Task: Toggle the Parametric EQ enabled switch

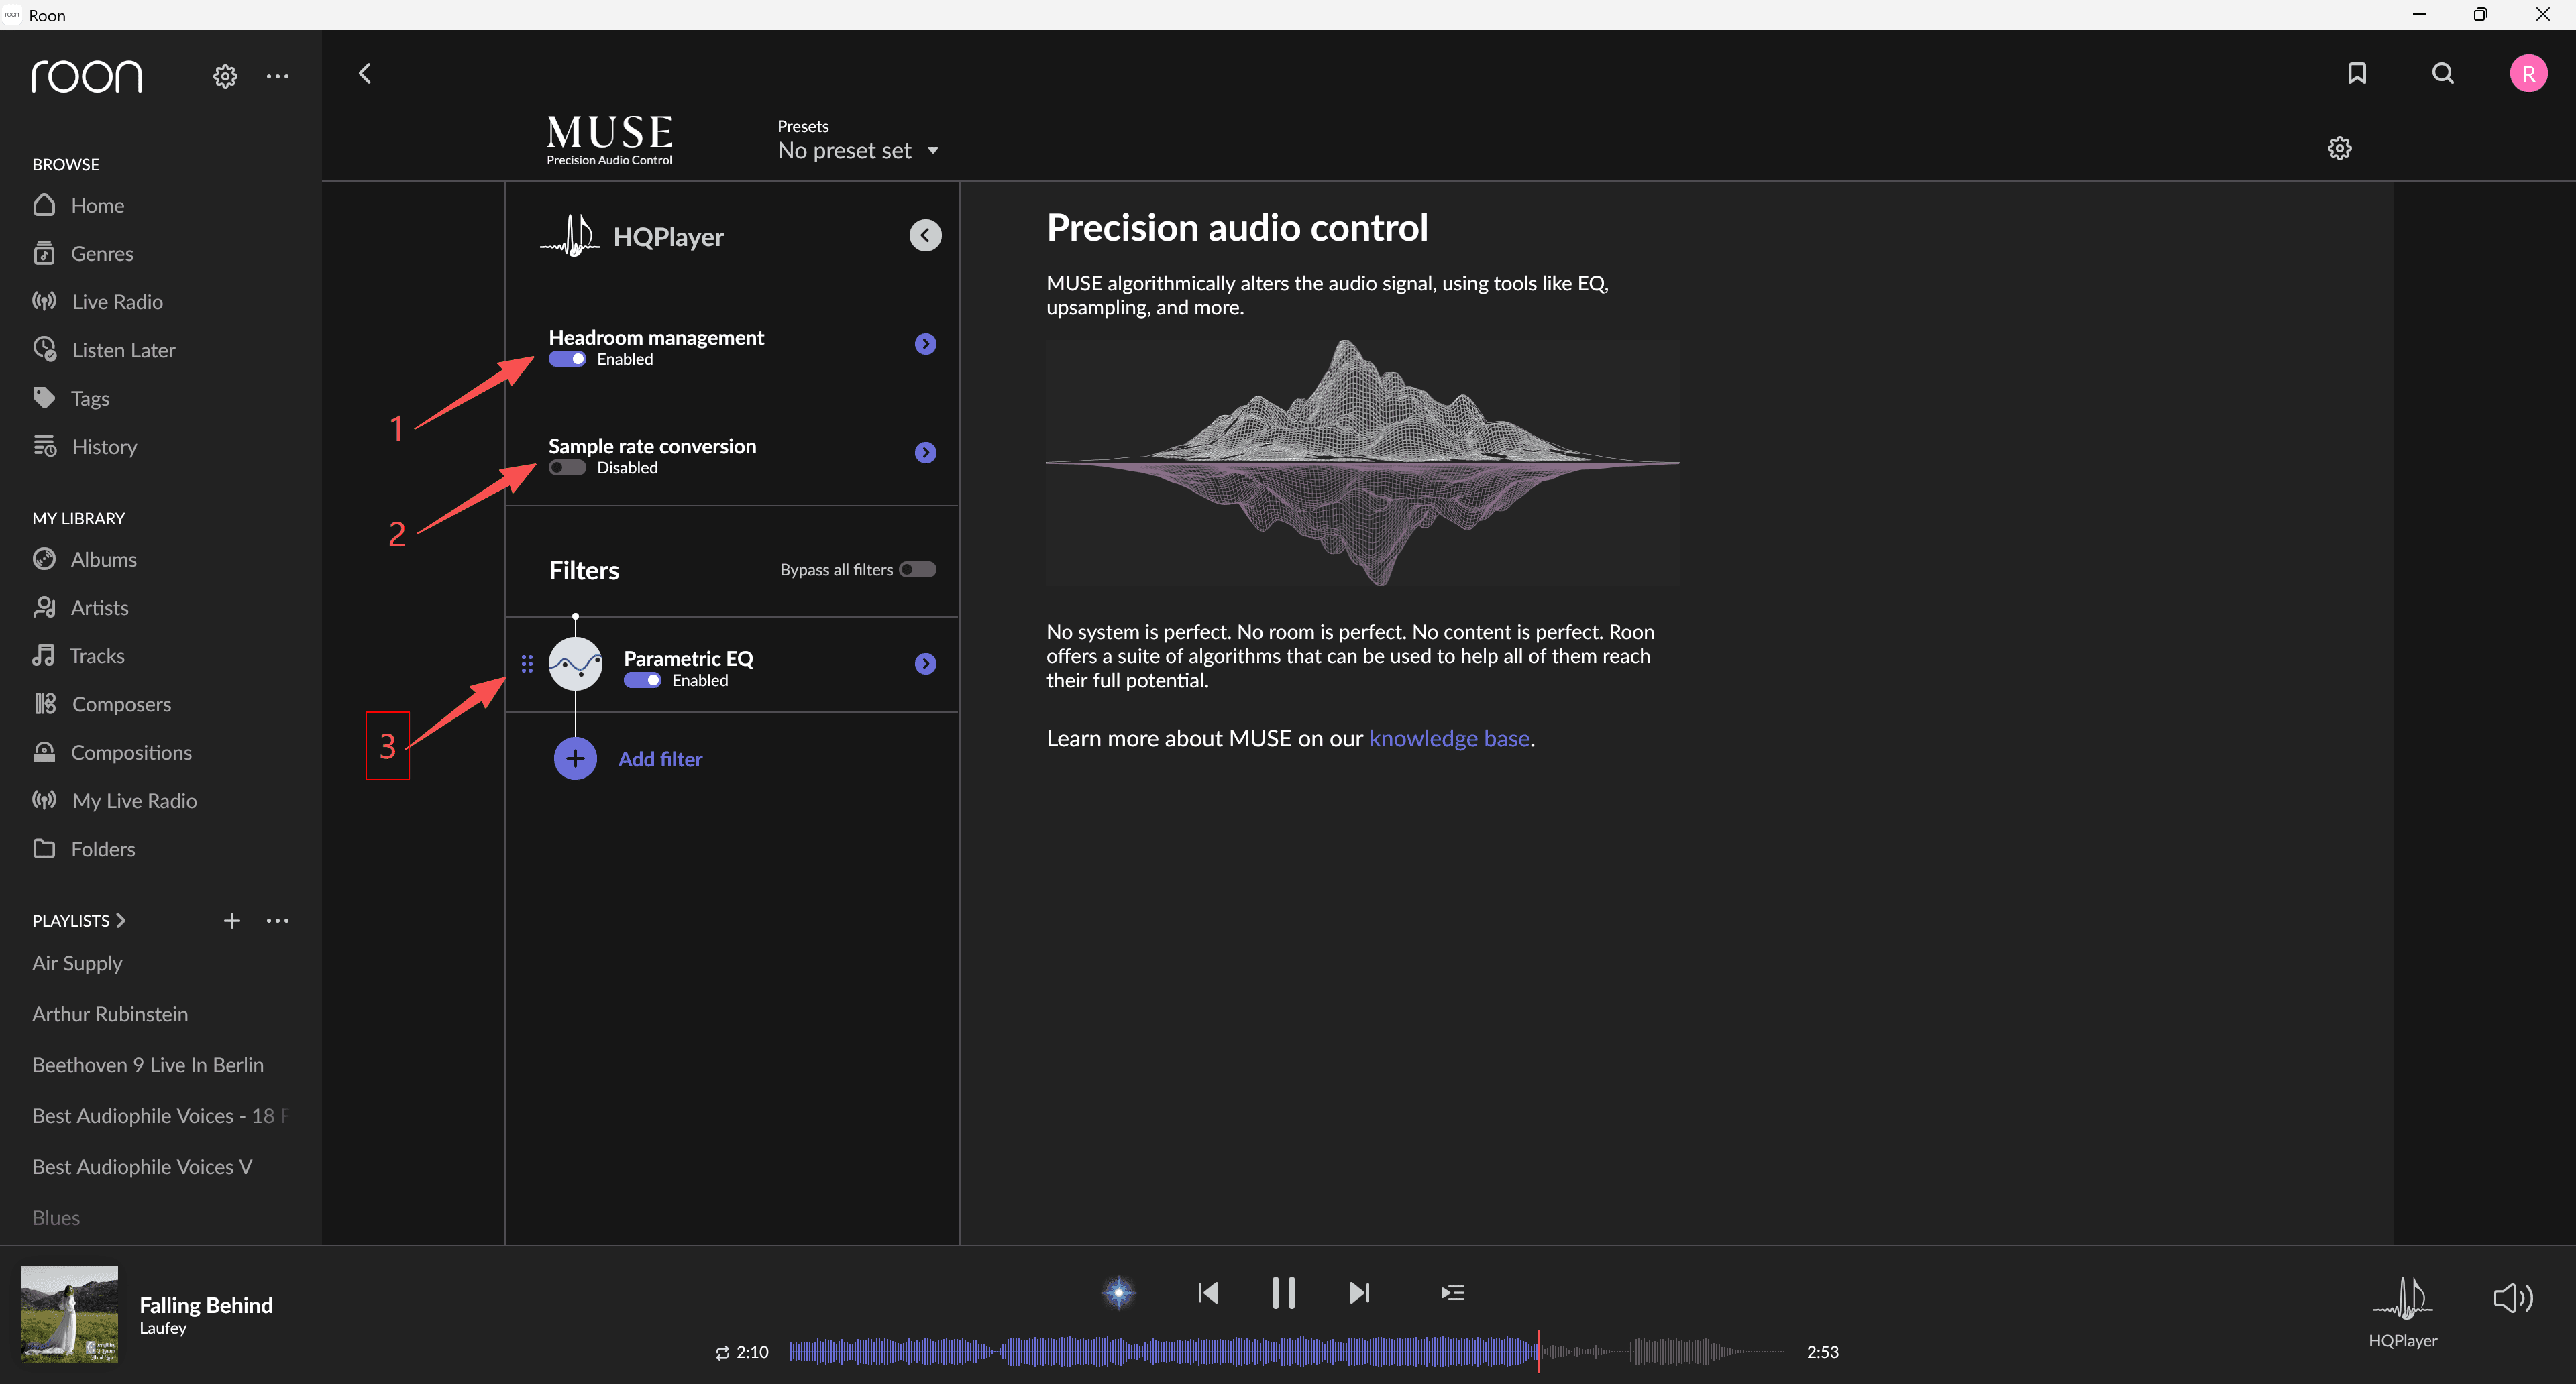Action: (642, 681)
